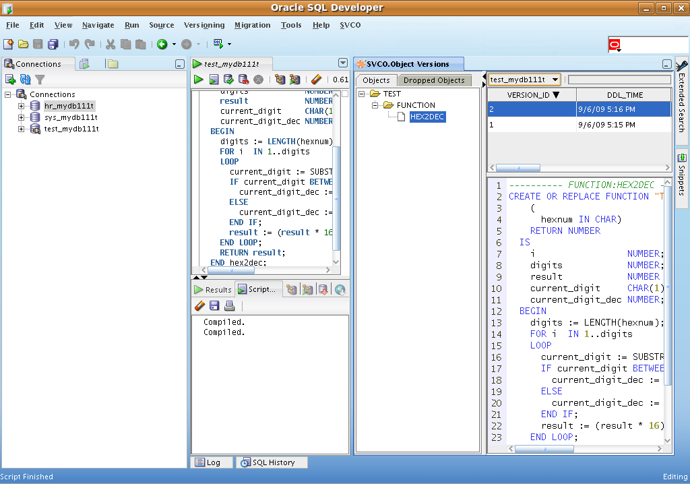Image resolution: width=690 pixels, height=484 pixels.
Task: Click the Save All toolbar icon
Action: (x=53, y=44)
